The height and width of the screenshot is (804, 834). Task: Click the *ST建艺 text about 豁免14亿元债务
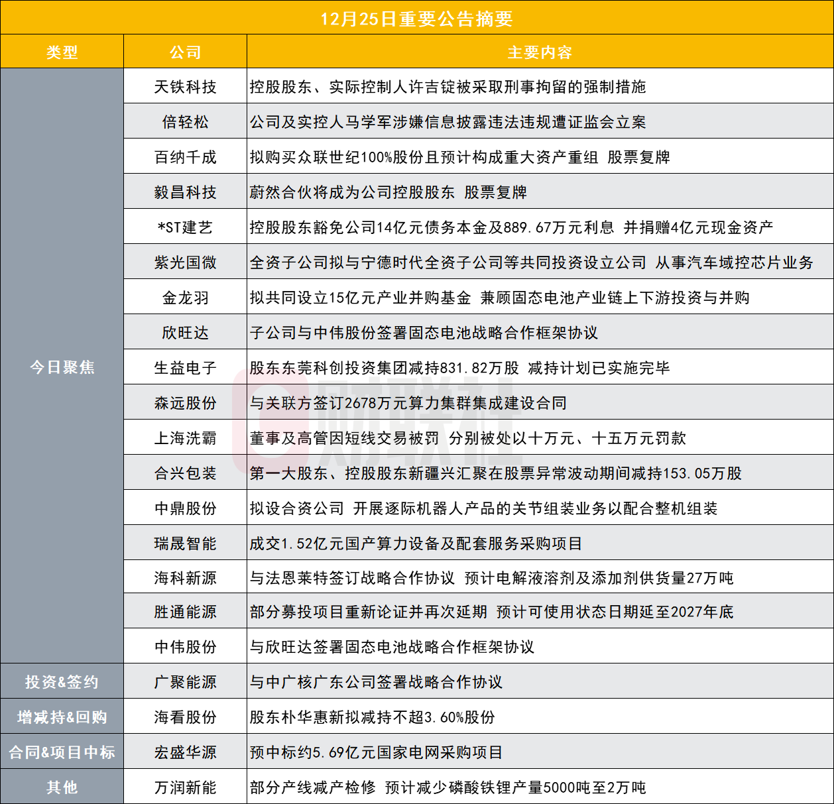(511, 227)
